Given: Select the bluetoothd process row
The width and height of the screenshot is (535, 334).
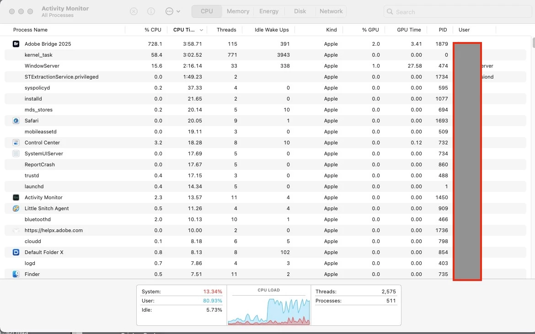Looking at the screenshot, I should tap(265, 219).
